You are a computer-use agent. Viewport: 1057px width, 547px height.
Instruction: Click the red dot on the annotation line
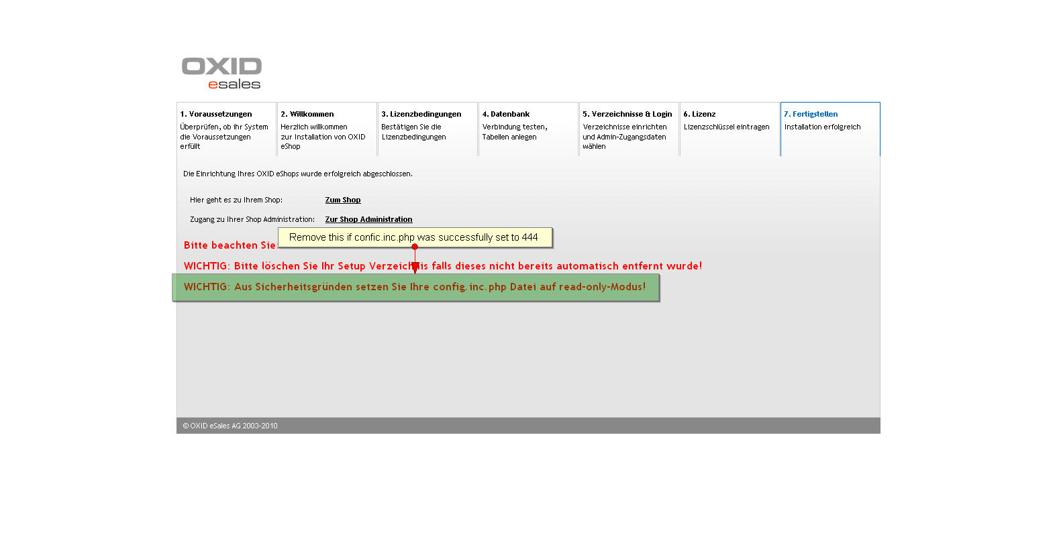pyautogui.click(x=415, y=247)
